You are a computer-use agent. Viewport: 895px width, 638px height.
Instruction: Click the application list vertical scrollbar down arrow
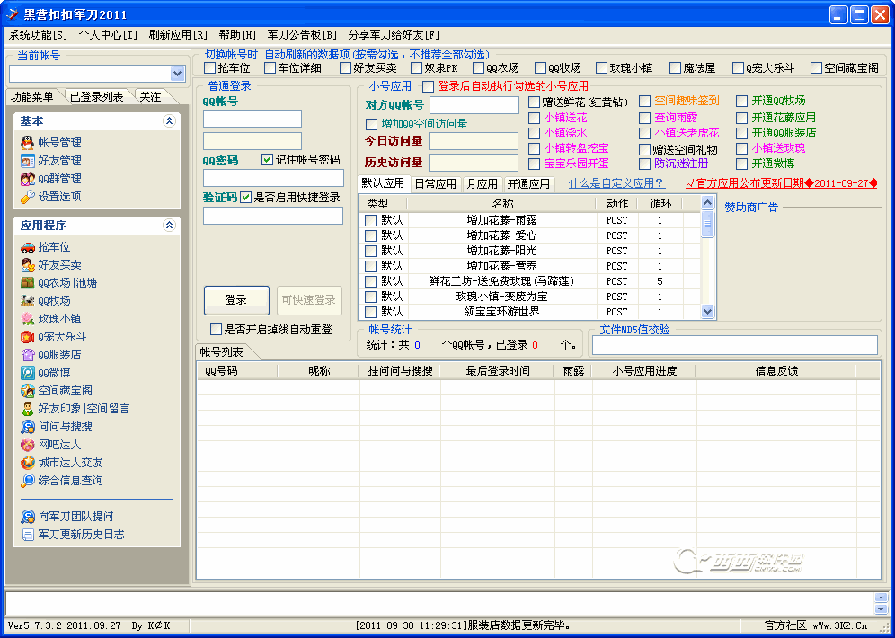707,312
